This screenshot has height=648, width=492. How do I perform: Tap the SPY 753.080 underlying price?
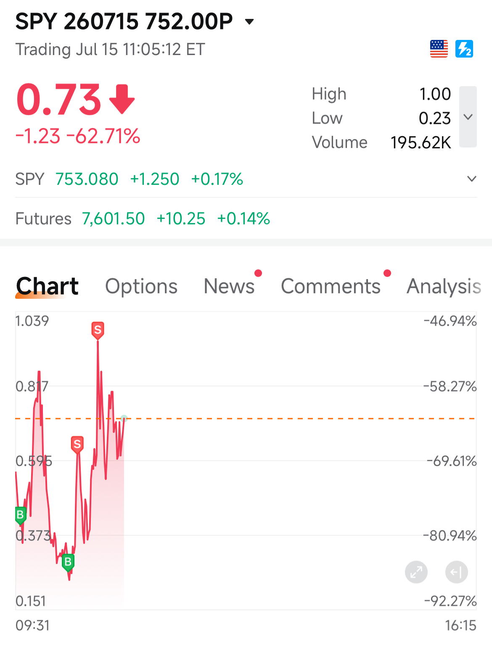87,179
